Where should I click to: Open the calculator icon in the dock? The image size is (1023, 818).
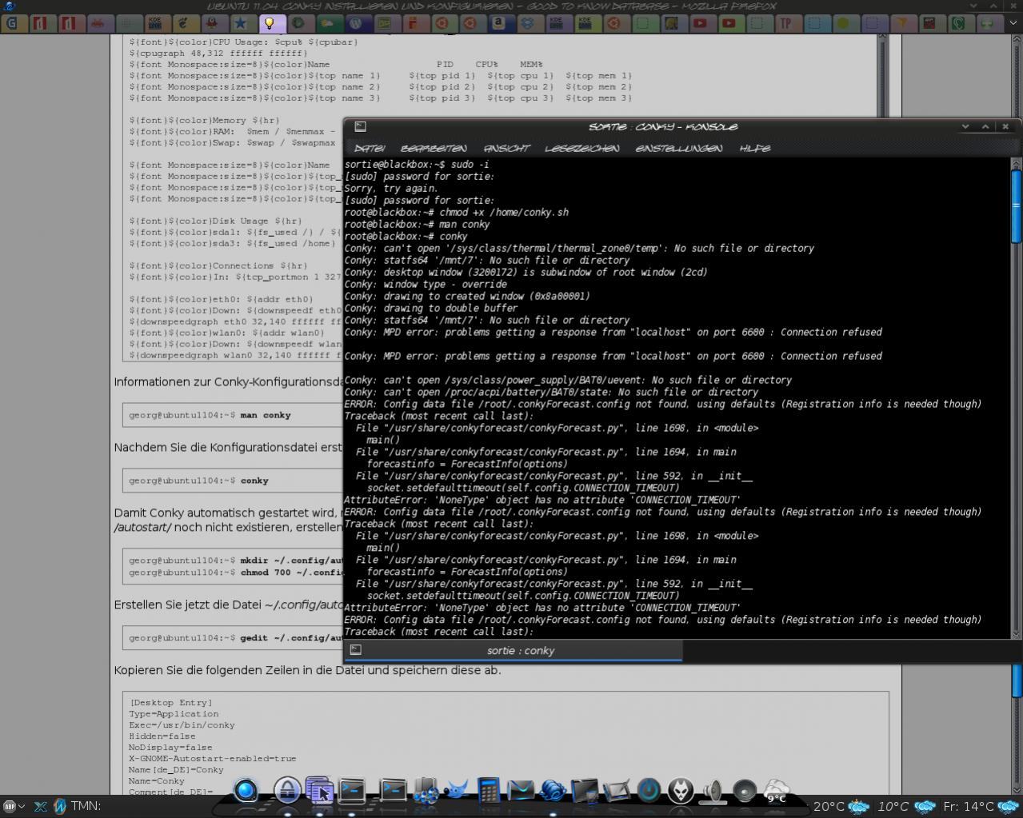[489, 790]
